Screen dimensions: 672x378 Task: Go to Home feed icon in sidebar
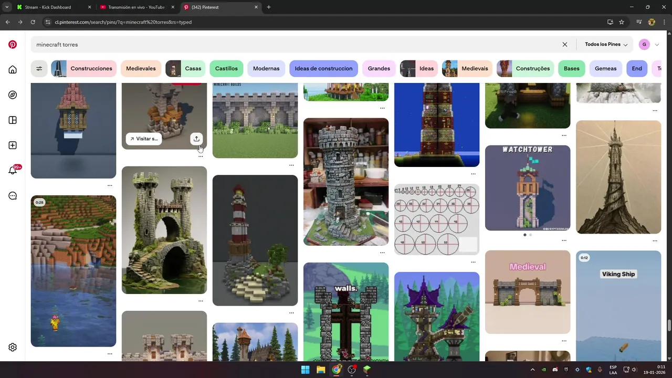click(13, 70)
